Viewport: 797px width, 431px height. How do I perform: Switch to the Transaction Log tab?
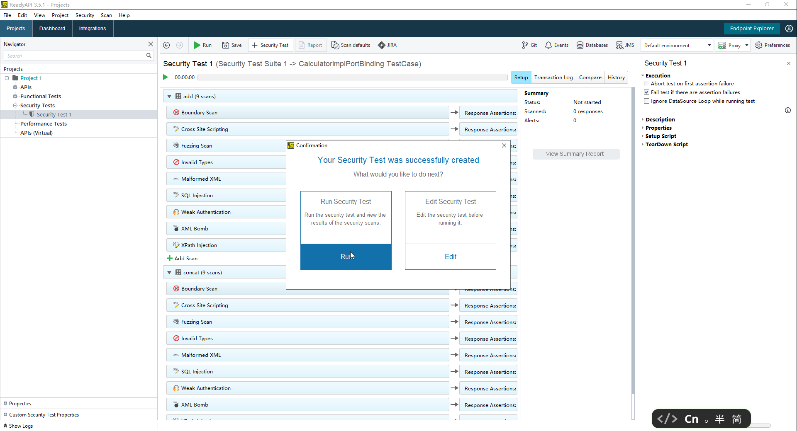coord(553,77)
